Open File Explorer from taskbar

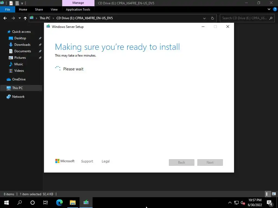[x=73, y=203]
